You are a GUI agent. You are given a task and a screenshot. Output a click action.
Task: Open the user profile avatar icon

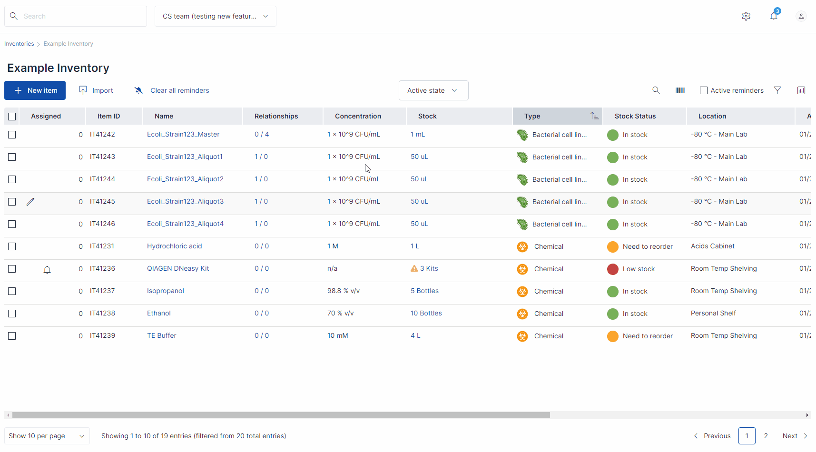pyautogui.click(x=801, y=16)
